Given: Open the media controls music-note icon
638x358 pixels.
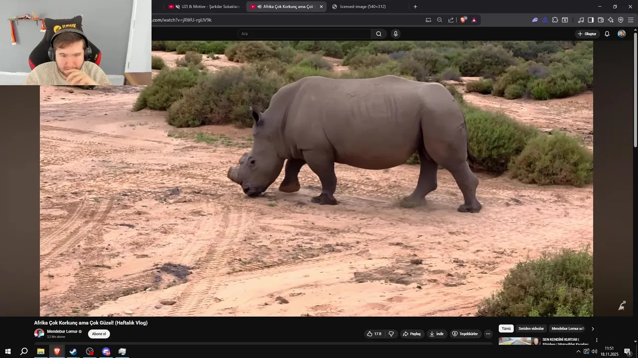Looking at the screenshot, I should pos(581,20).
